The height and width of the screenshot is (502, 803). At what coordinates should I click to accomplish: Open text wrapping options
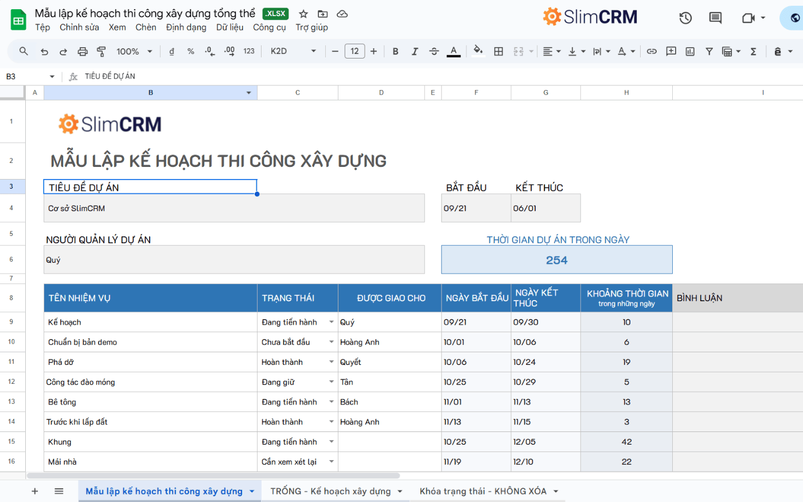[x=601, y=52]
